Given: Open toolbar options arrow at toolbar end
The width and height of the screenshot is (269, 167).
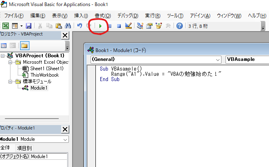Looking at the screenshot, I should point(263,26).
